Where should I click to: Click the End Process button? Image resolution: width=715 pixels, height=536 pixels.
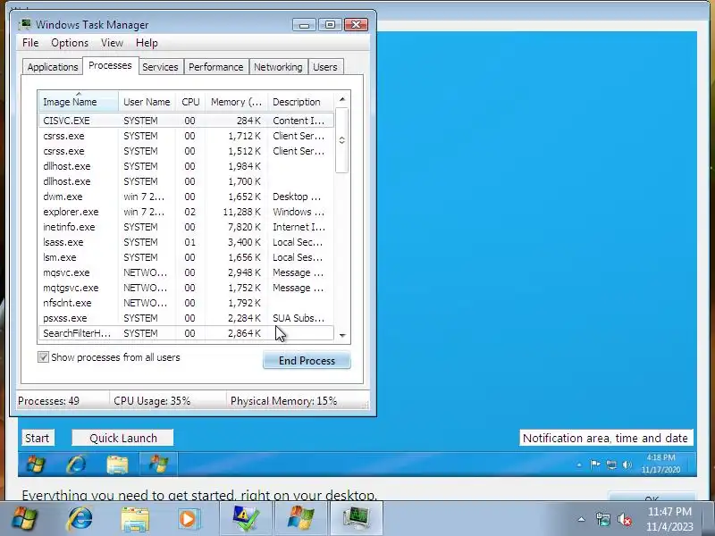pyautogui.click(x=307, y=361)
